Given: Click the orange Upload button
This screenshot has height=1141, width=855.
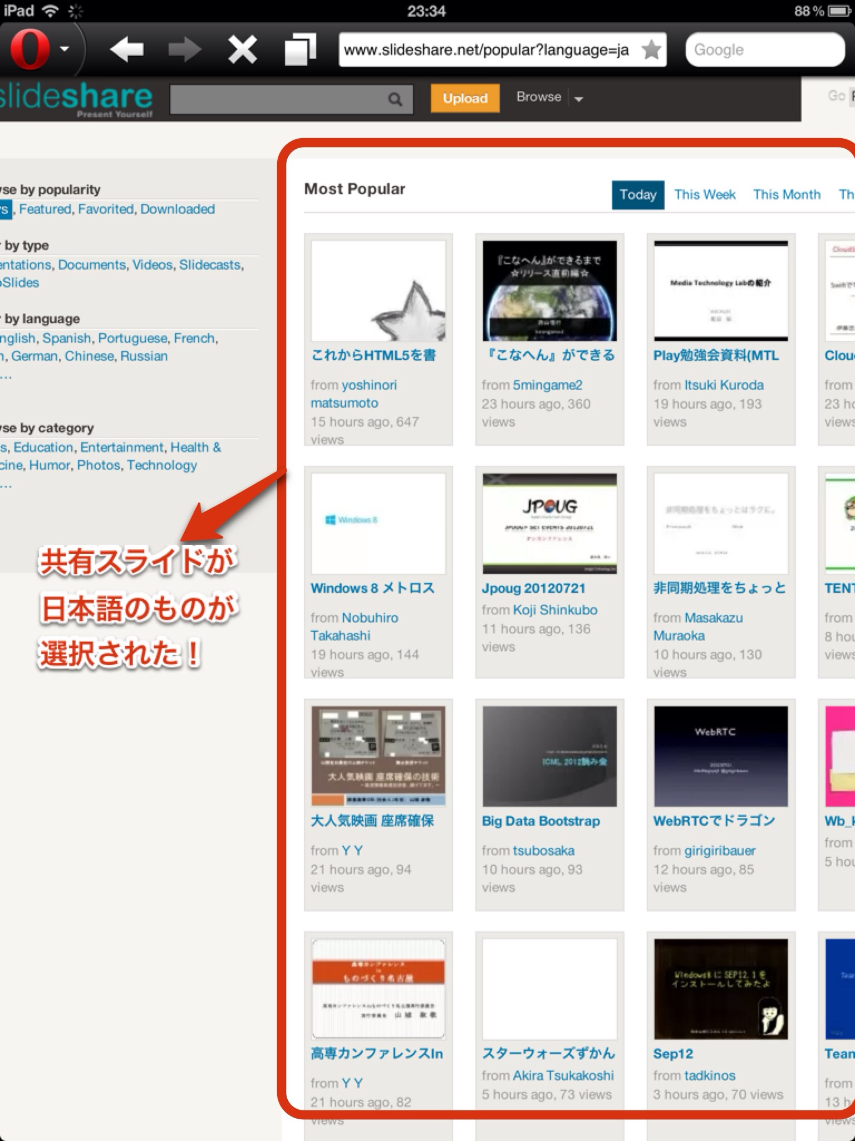Looking at the screenshot, I should coord(465,98).
